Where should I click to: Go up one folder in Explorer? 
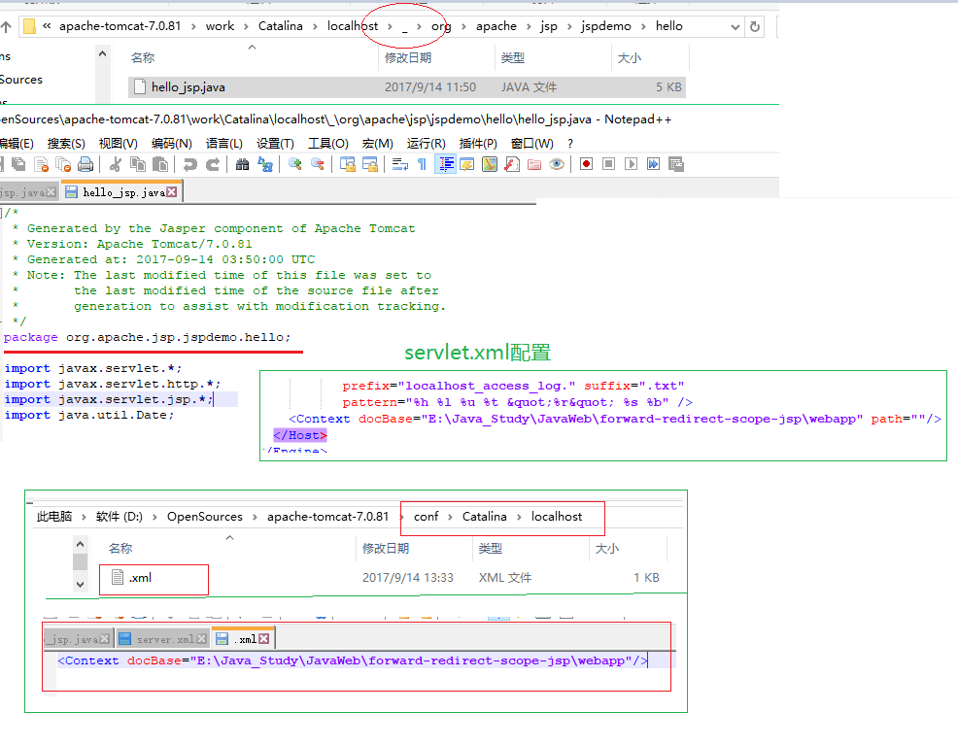[x=6, y=27]
